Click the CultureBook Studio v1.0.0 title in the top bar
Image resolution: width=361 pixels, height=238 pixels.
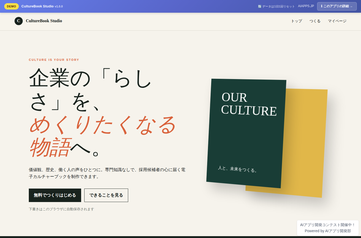tap(42, 6)
